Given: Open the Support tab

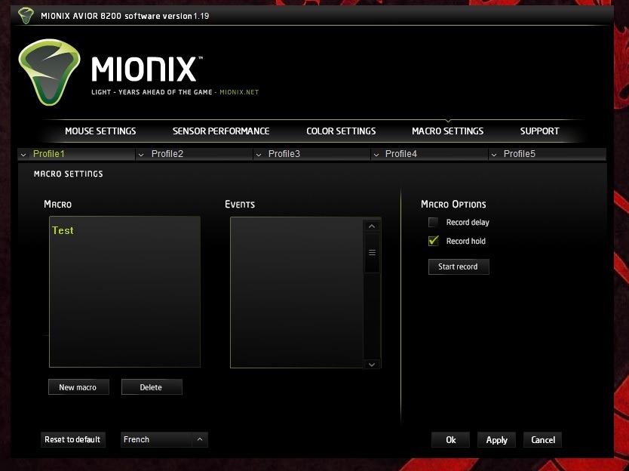Looking at the screenshot, I should click(x=539, y=131).
